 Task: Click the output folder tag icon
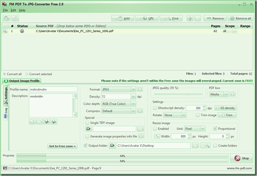[112, 146]
